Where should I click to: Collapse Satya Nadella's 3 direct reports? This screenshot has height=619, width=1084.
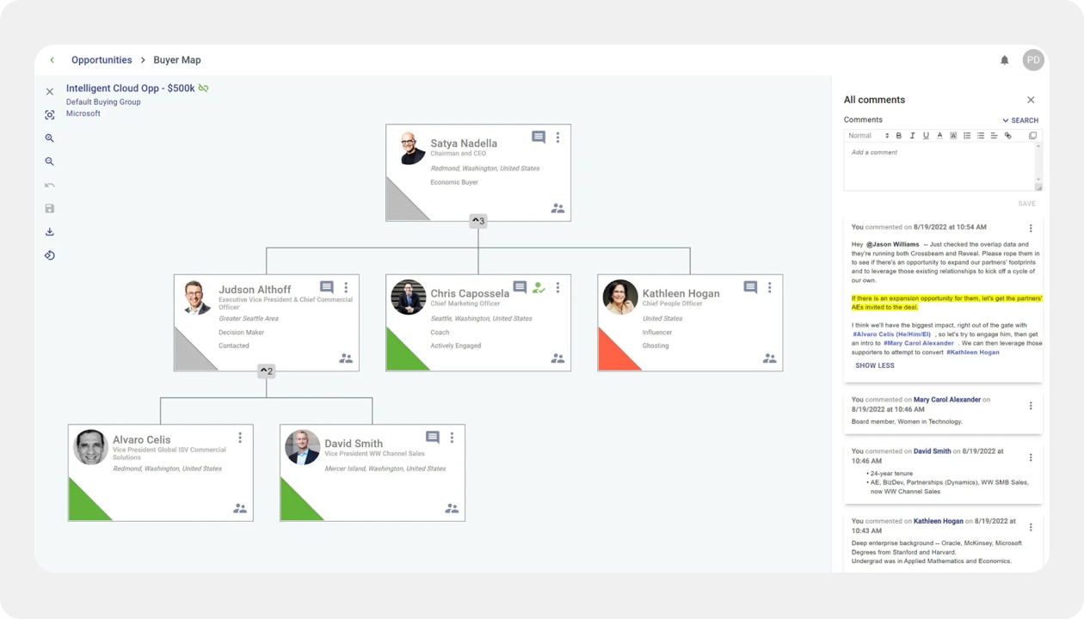click(x=478, y=221)
